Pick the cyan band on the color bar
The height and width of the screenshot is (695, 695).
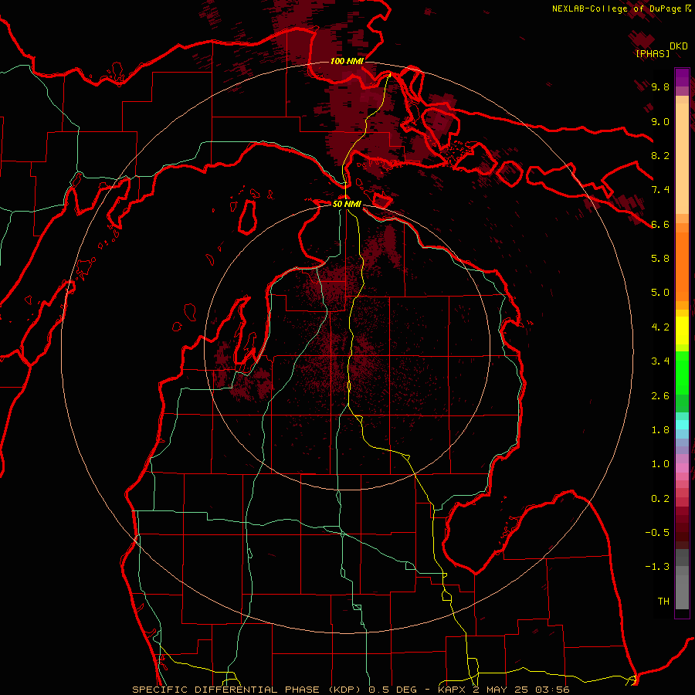coord(682,425)
